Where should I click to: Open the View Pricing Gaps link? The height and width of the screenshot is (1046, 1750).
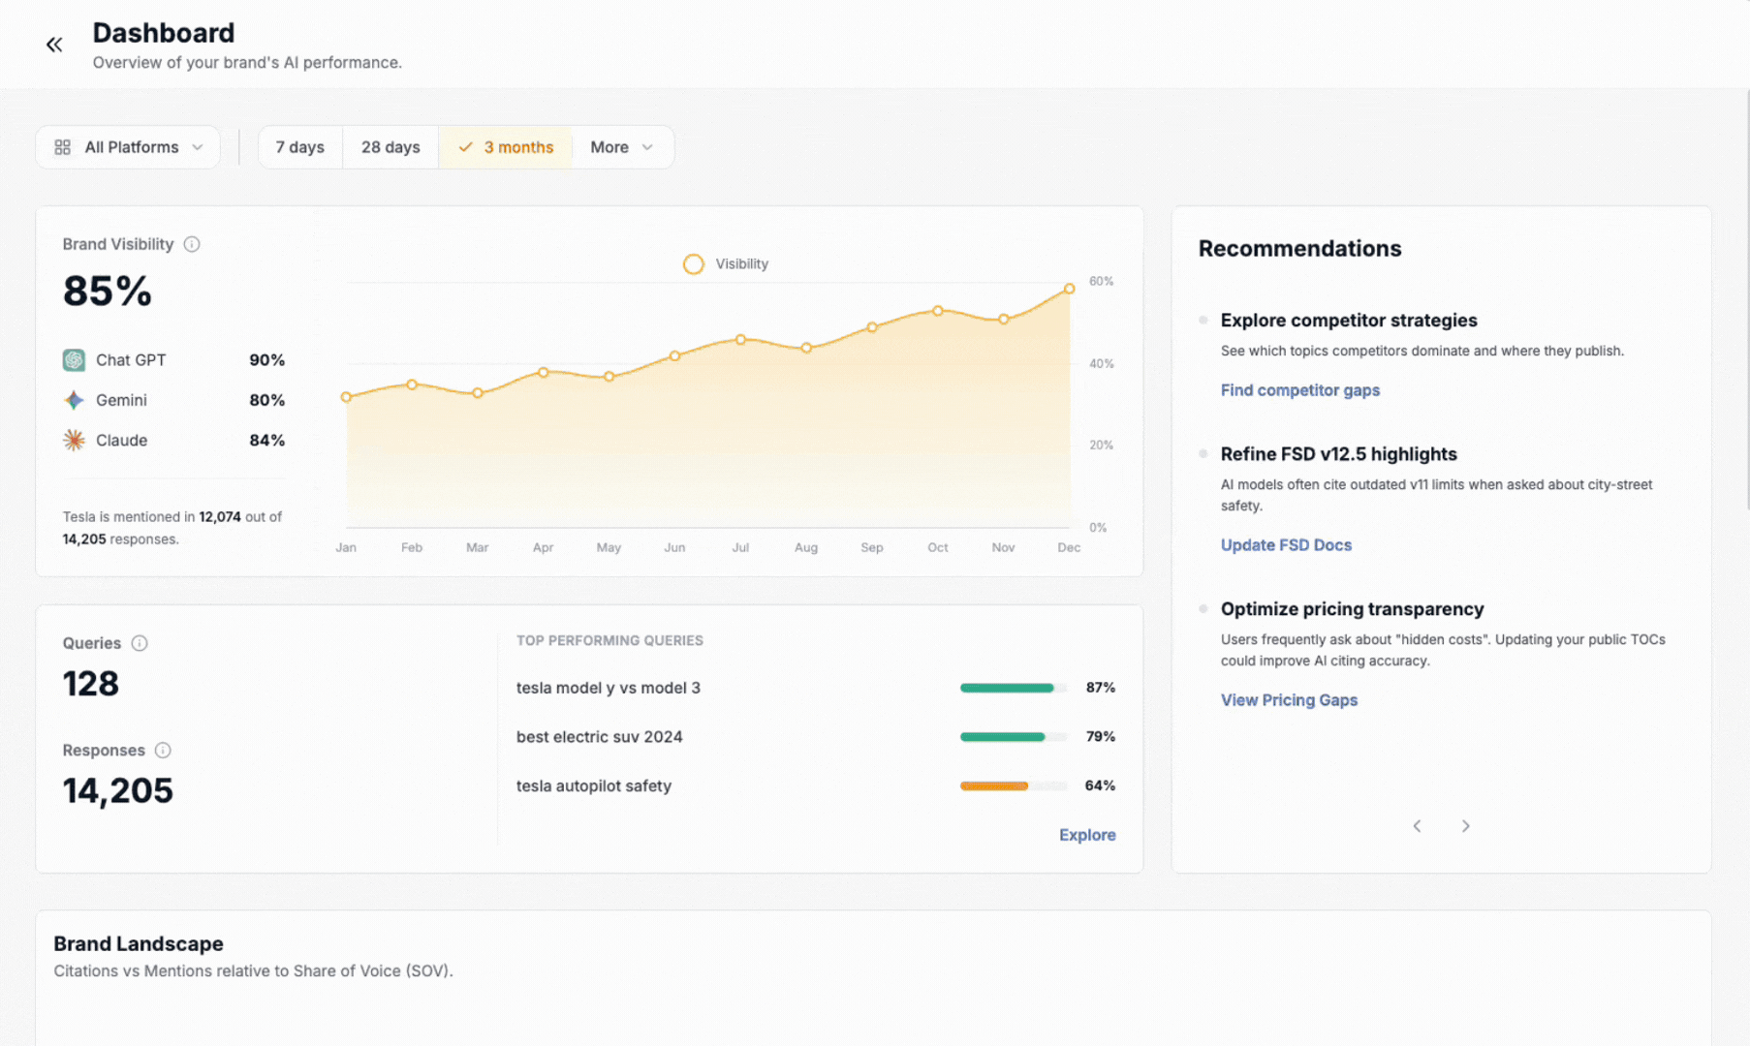(x=1289, y=700)
